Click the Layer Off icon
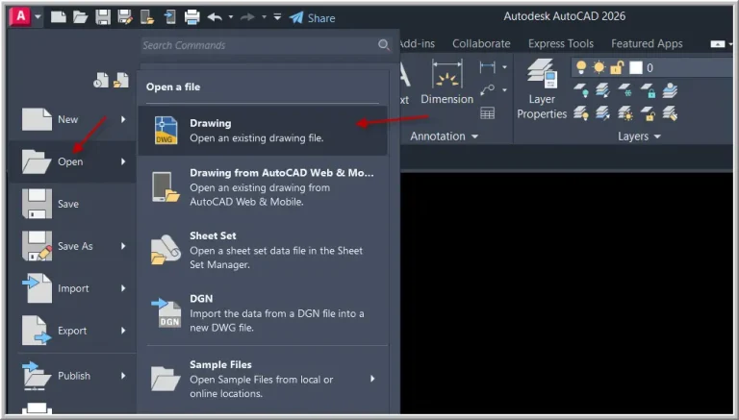 [581, 90]
